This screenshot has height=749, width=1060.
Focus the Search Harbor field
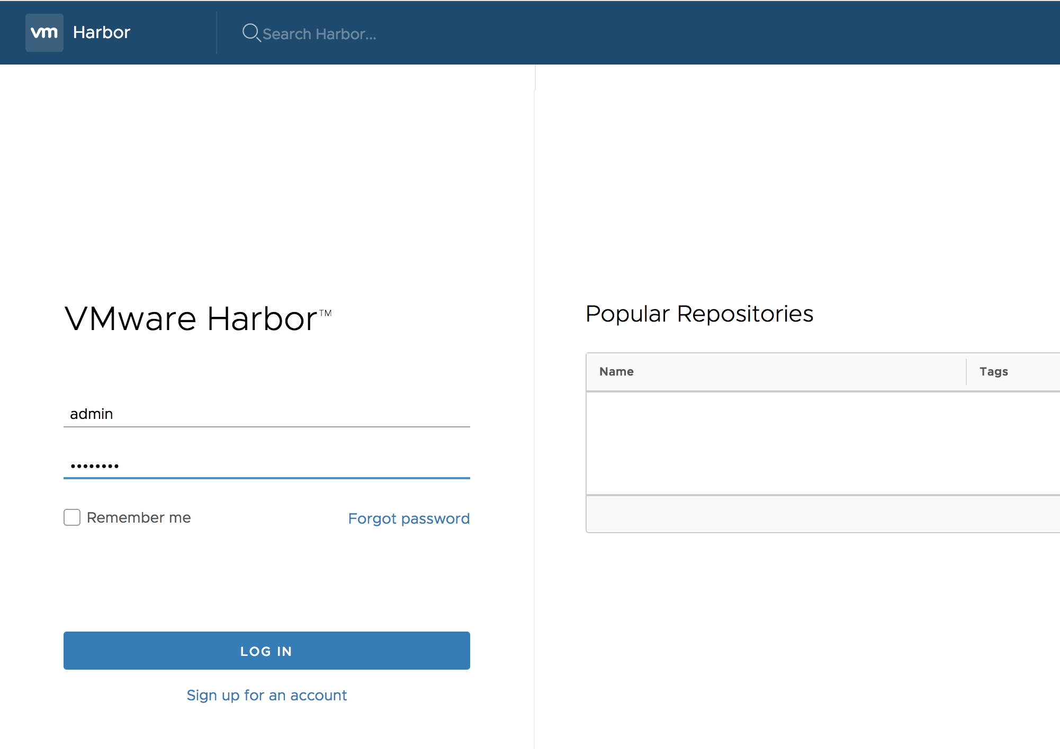coord(319,34)
